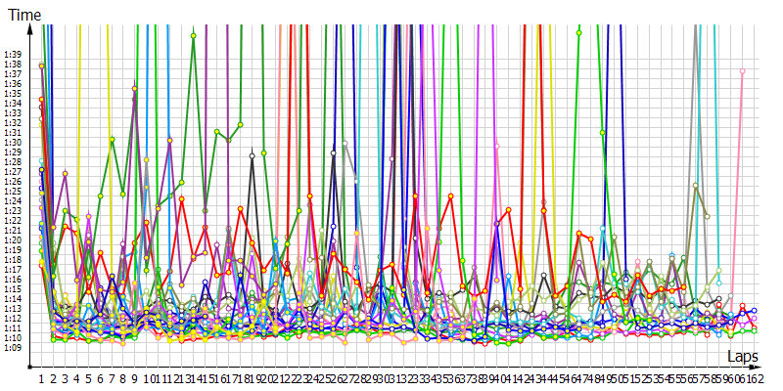Viewport: 783px width, 391px height.
Task: Click the lap 1 label on the horizontal axis
Action: [x=41, y=377]
